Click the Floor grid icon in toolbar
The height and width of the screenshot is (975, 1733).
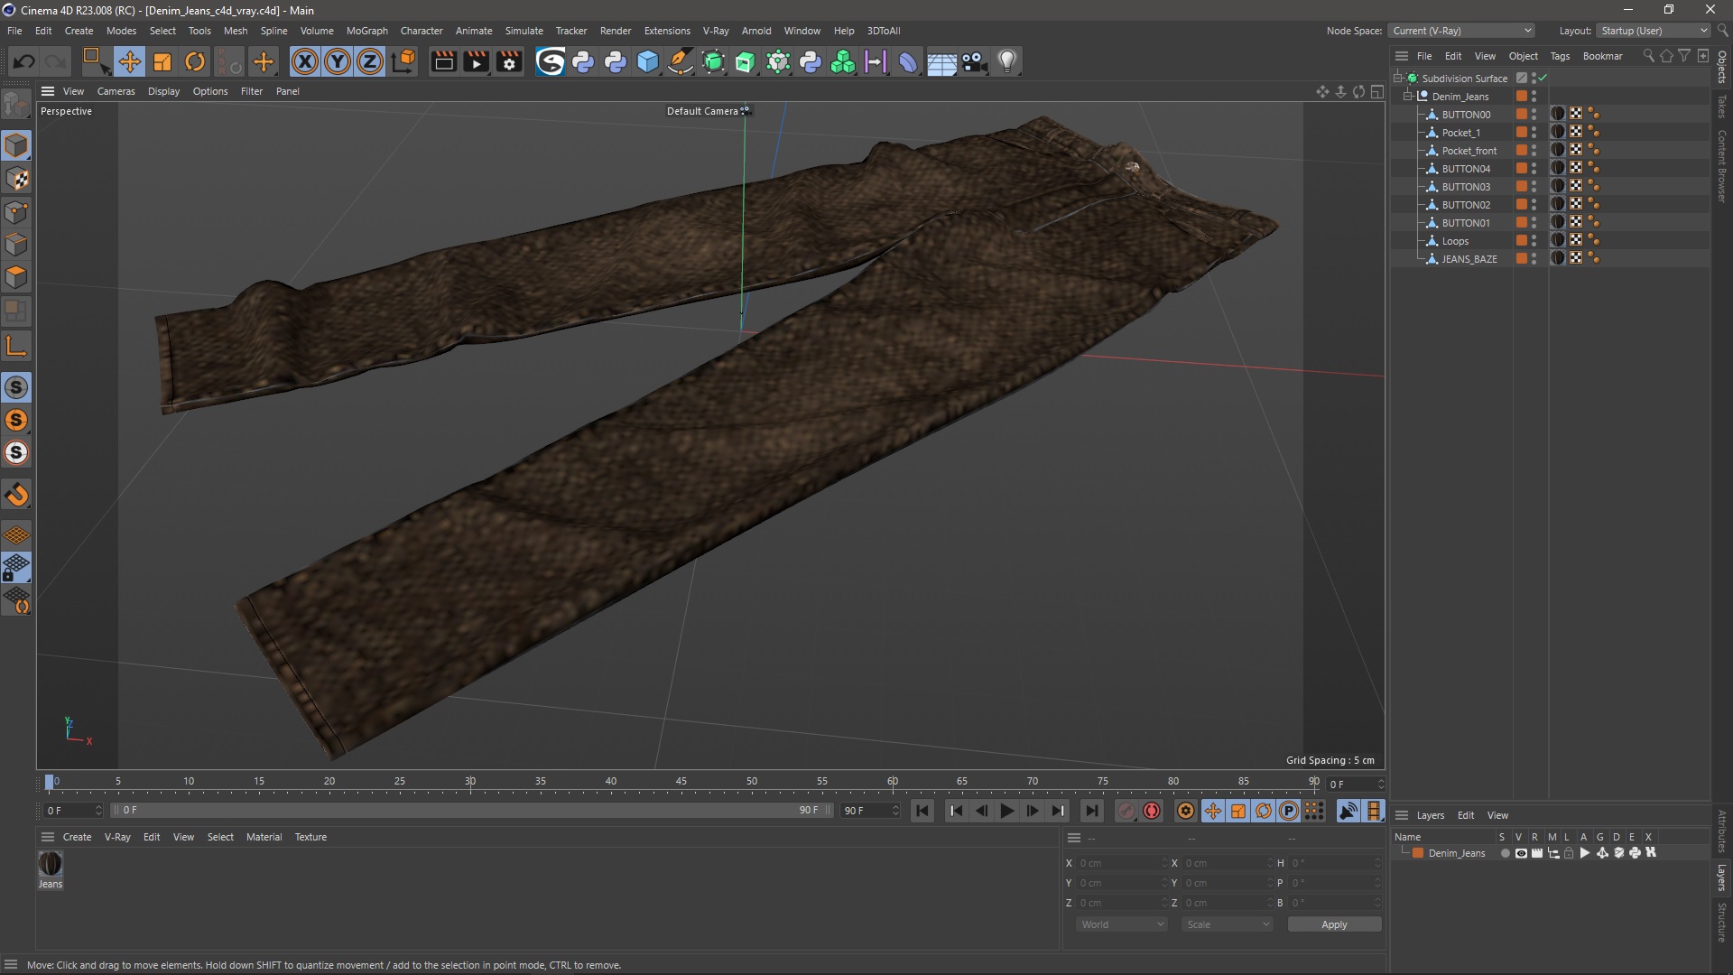pyautogui.click(x=941, y=62)
